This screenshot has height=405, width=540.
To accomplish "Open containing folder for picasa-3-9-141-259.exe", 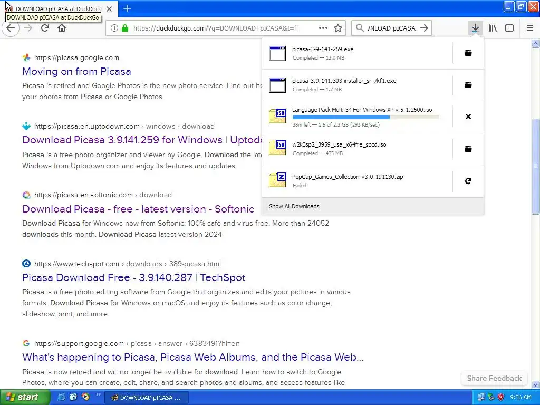I will pos(468,53).
